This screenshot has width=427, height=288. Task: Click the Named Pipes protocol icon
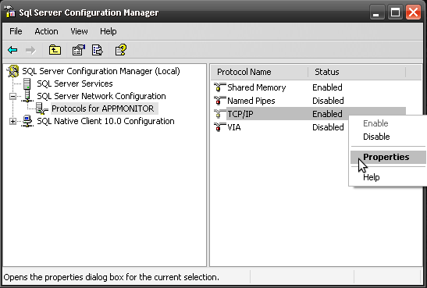point(219,101)
